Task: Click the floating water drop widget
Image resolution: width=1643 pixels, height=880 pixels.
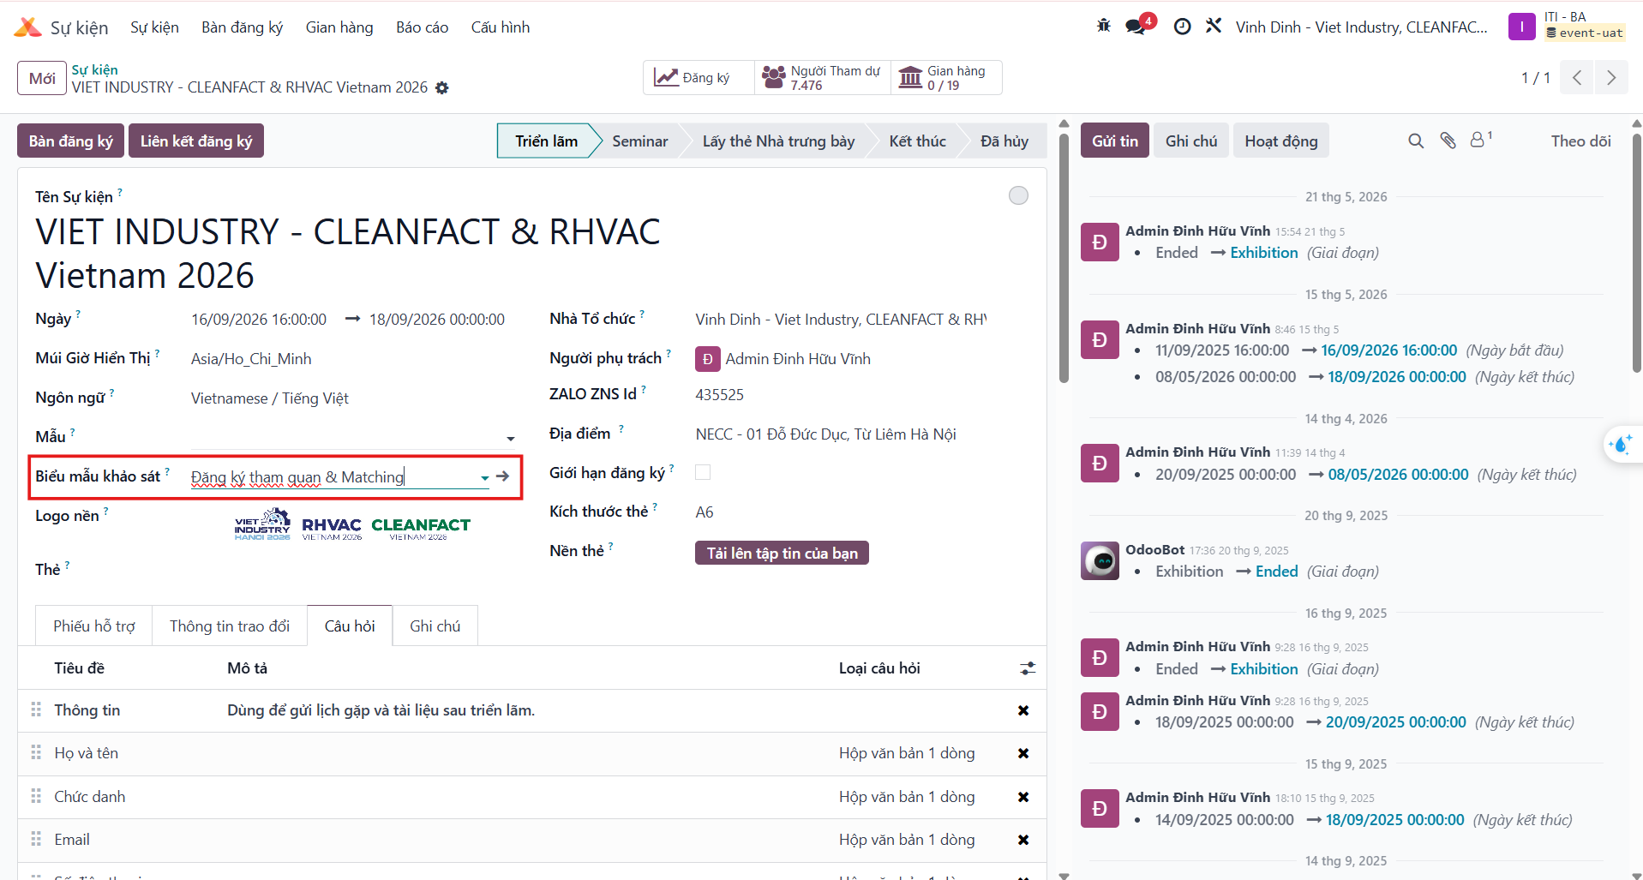Action: [1622, 445]
